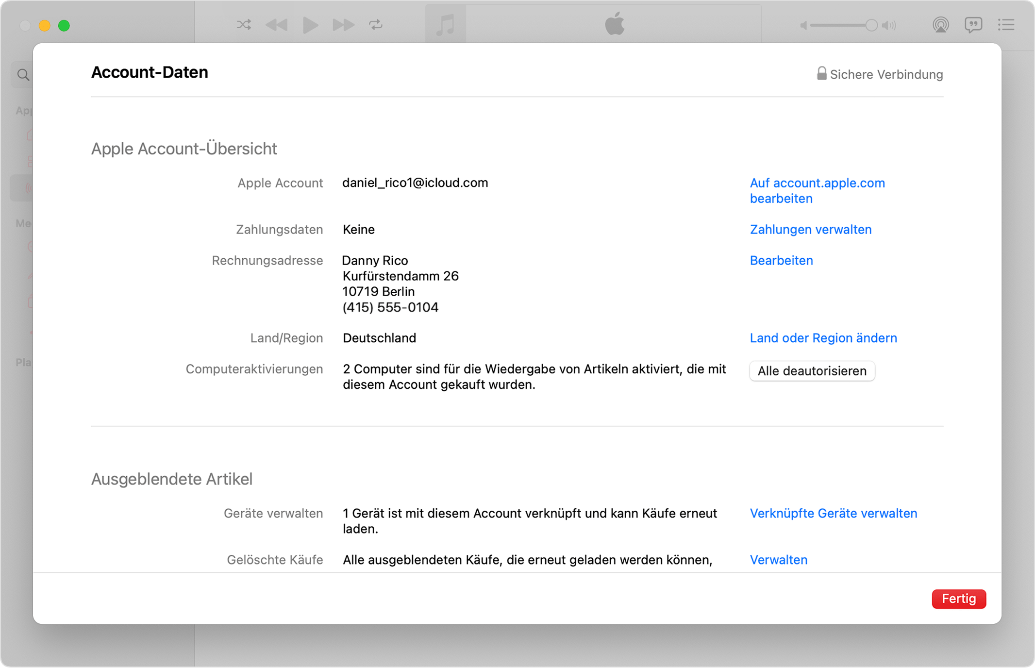The height and width of the screenshot is (668, 1035).
Task: Open the AirPlay device picker
Action: click(940, 25)
